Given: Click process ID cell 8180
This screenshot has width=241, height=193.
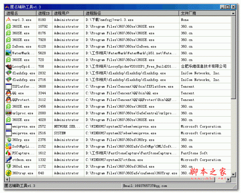Looking at the screenshot, I should coord(42,20).
